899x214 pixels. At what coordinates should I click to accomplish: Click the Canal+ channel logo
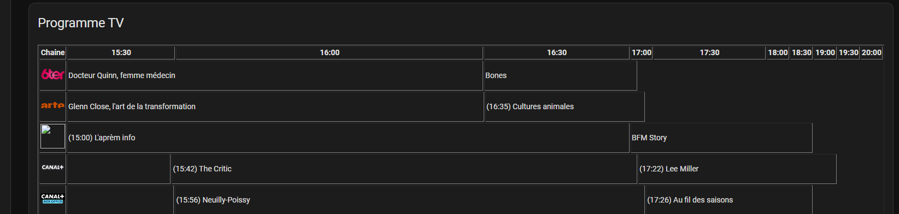(52, 168)
